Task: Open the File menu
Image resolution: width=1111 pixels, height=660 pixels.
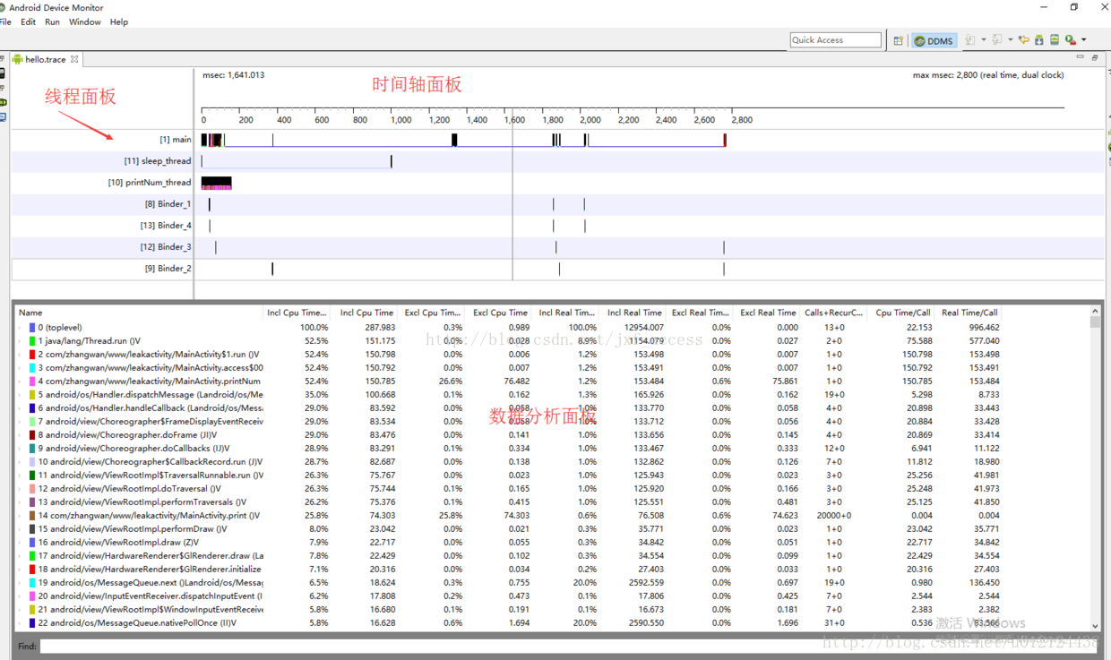Action: click(x=5, y=21)
